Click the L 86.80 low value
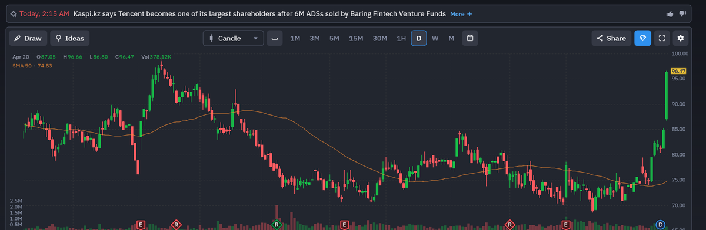 click(x=99, y=57)
